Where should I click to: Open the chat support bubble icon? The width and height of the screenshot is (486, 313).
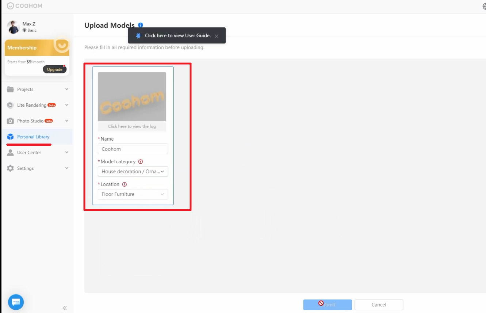click(x=16, y=302)
